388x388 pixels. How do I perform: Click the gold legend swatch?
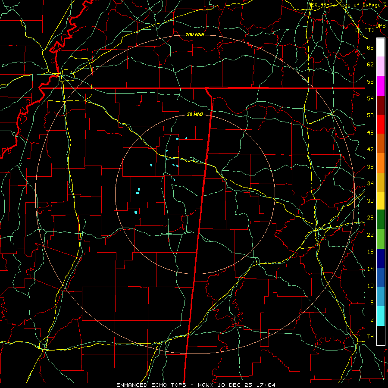point(381,182)
